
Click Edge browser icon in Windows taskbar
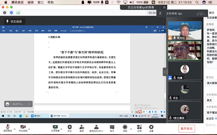(21, 116)
